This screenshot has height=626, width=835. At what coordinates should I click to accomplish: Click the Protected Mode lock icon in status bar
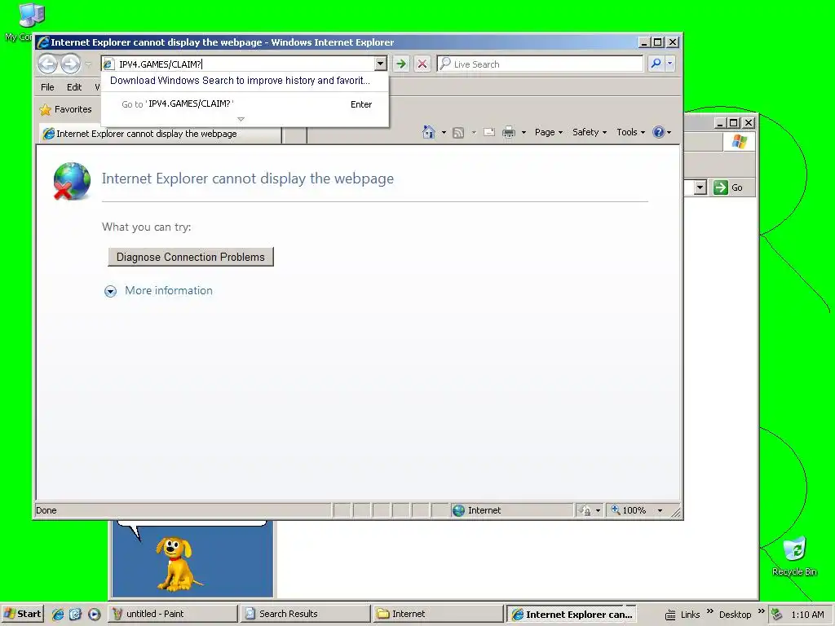(x=585, y=510)
